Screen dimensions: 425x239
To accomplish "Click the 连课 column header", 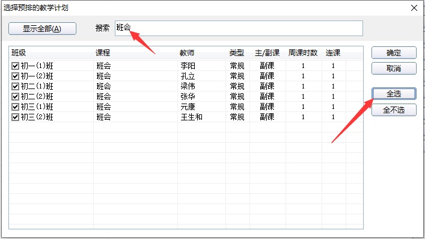I will (334, 53).
